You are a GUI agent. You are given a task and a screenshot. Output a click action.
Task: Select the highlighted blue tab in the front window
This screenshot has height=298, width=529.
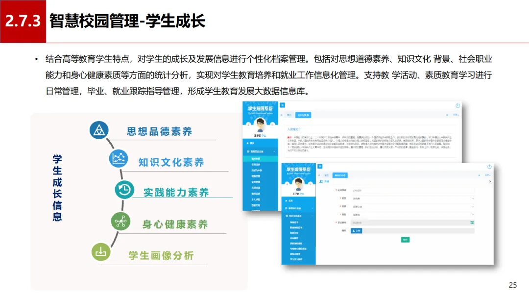pos(340,175)
